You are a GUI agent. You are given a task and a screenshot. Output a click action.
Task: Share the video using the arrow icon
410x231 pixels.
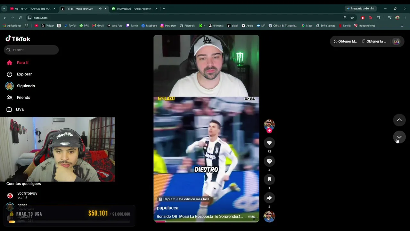click(269, 198)
